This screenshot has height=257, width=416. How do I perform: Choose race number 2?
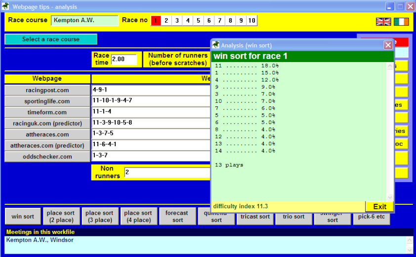166,21
